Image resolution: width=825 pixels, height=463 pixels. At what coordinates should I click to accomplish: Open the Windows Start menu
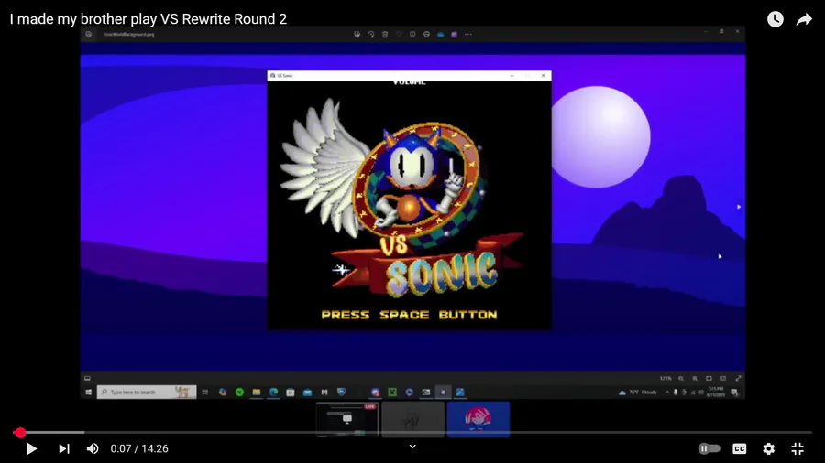pos(88,393)
